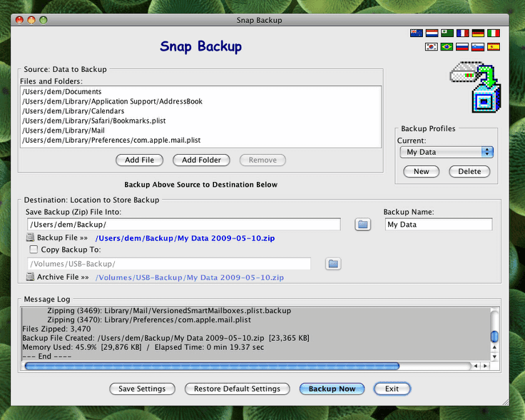The width and height of the screenshot is (525, 420).
Task: Click Zipping (3470) log line
Action: [149, 319]
